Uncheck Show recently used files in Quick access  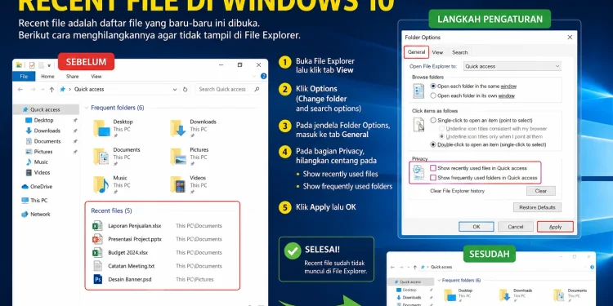click(433, 168)
